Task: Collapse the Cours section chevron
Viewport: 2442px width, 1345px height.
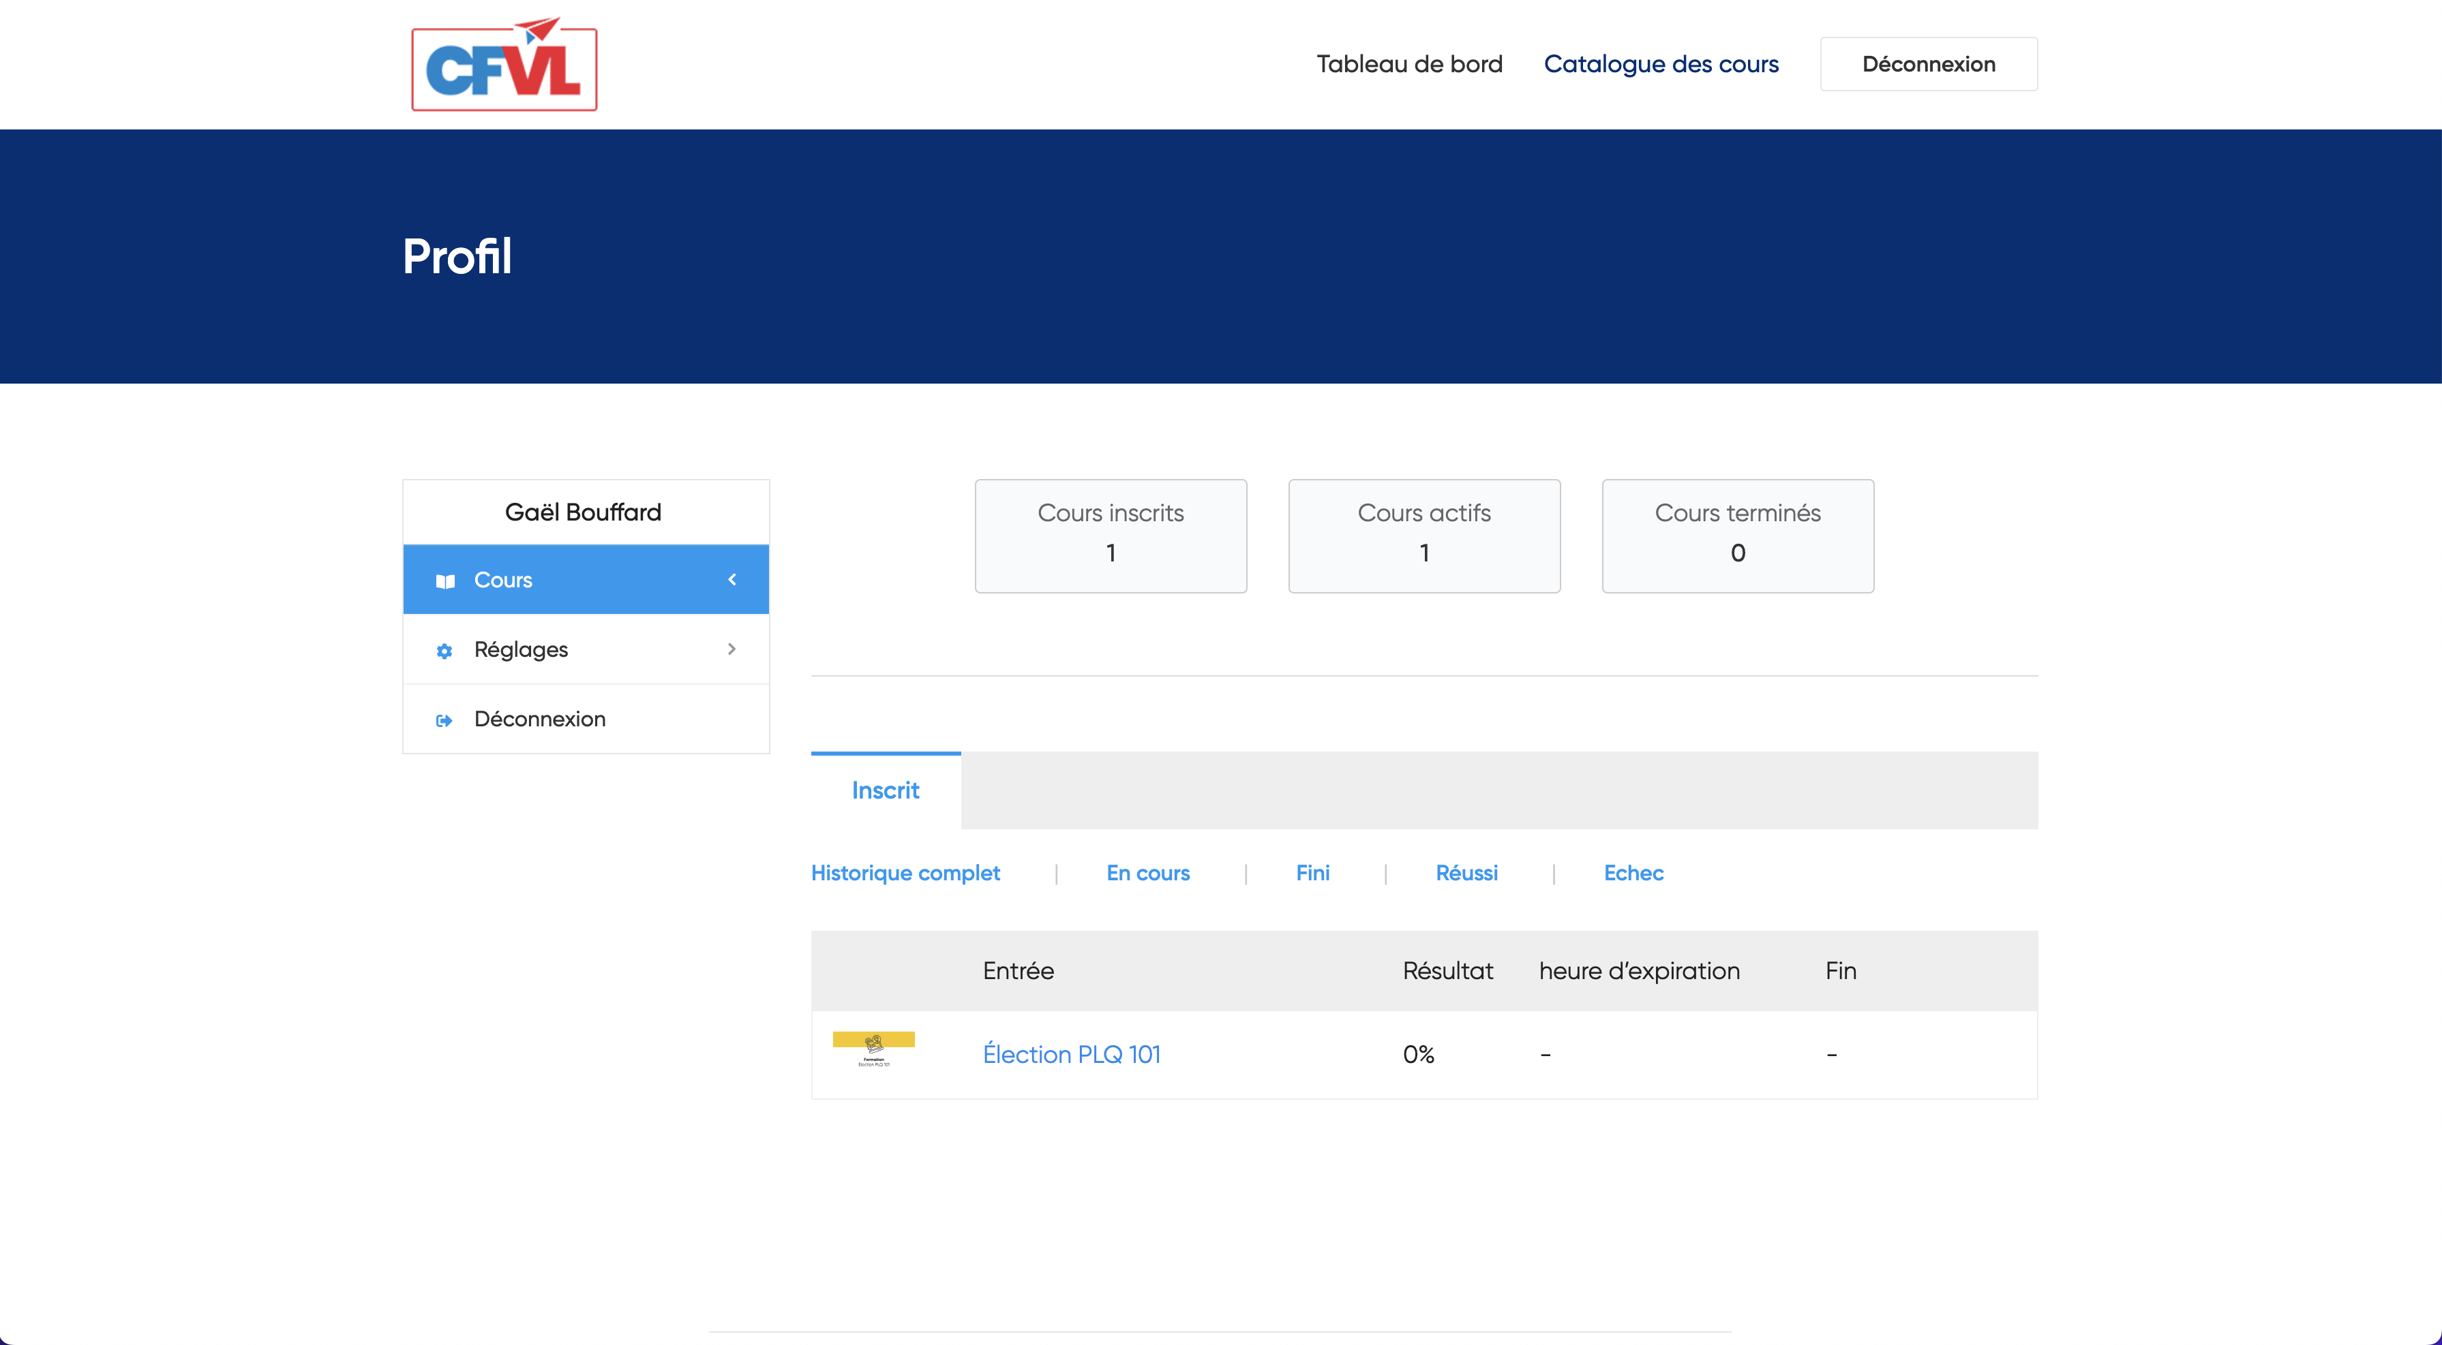Action: click(732, 580)
